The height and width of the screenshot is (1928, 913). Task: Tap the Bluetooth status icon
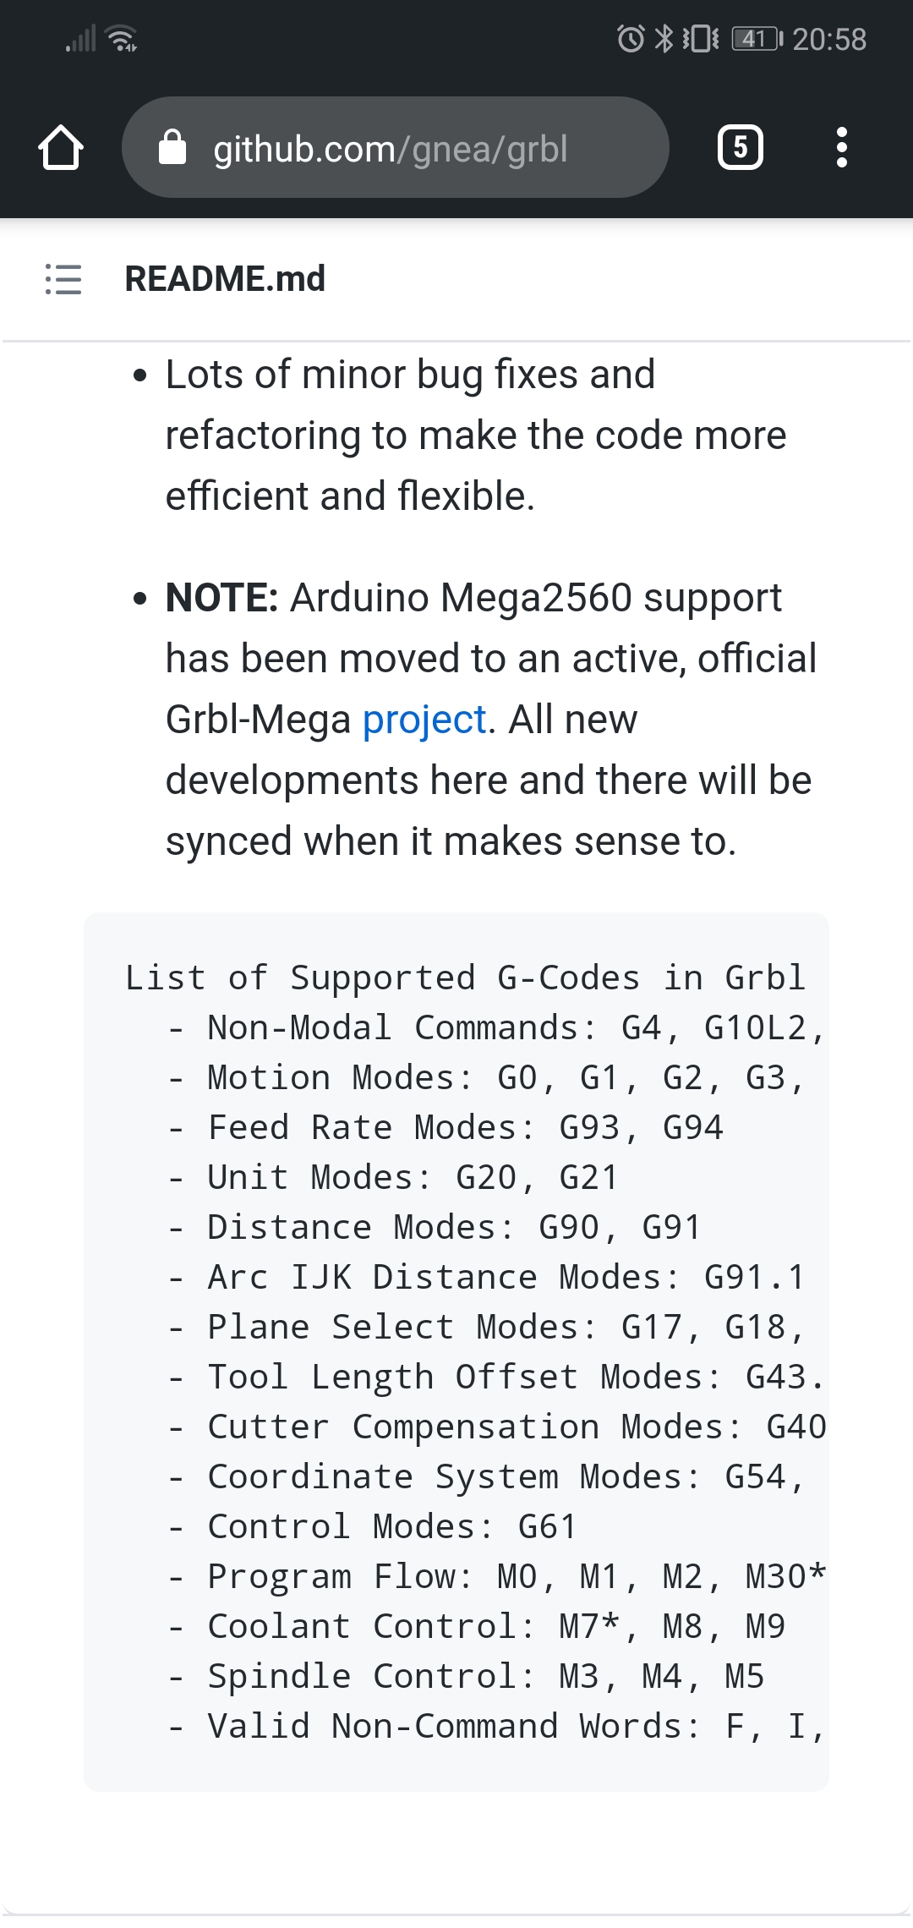(665, 39)
